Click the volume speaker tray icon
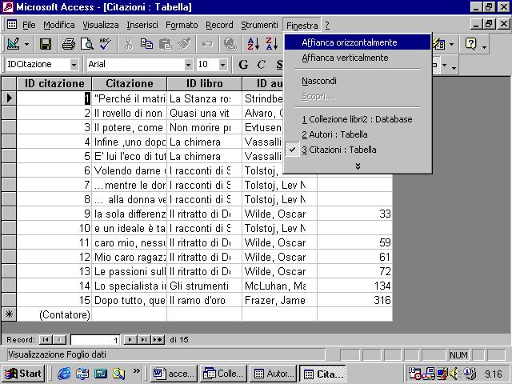The width and height of the screenshot is (512, 384). (454, 374)
